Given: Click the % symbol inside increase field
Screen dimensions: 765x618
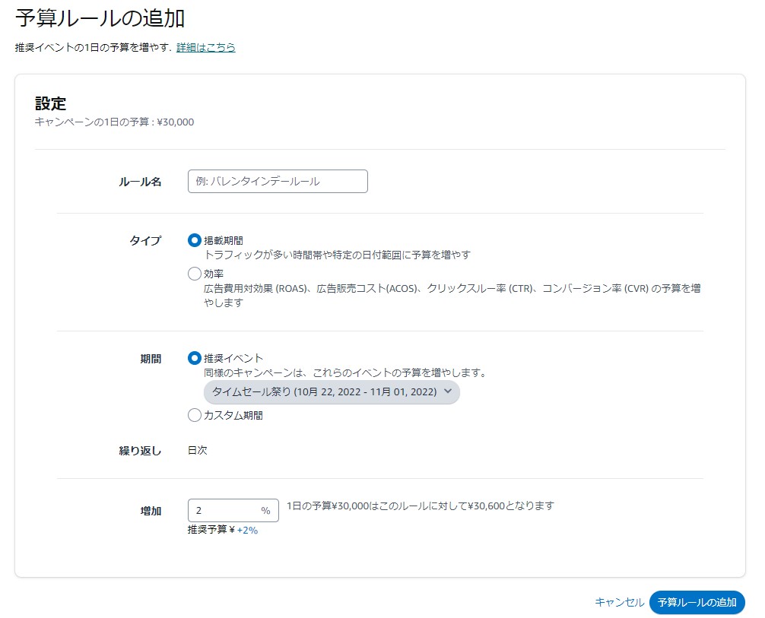Looking at the screenshot, I should (265, 511).
